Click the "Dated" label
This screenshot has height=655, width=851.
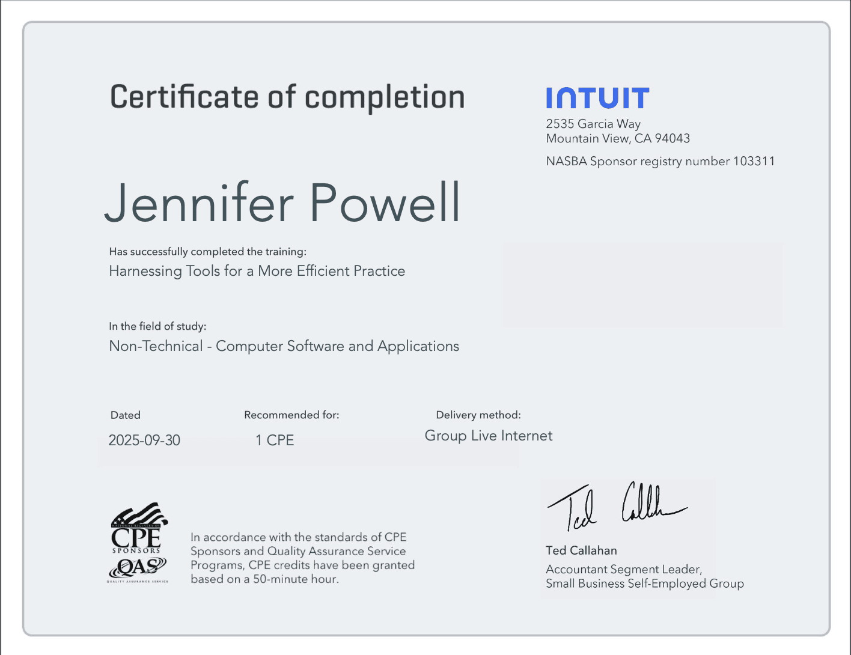tap(125, 415)
